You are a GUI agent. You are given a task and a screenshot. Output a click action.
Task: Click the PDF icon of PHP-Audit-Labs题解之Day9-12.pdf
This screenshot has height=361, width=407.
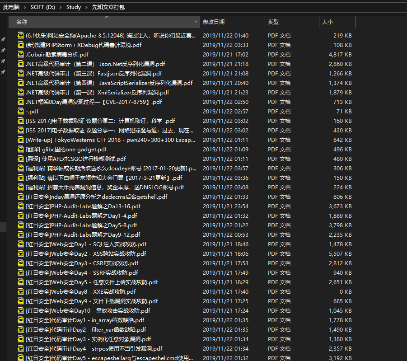21,234
